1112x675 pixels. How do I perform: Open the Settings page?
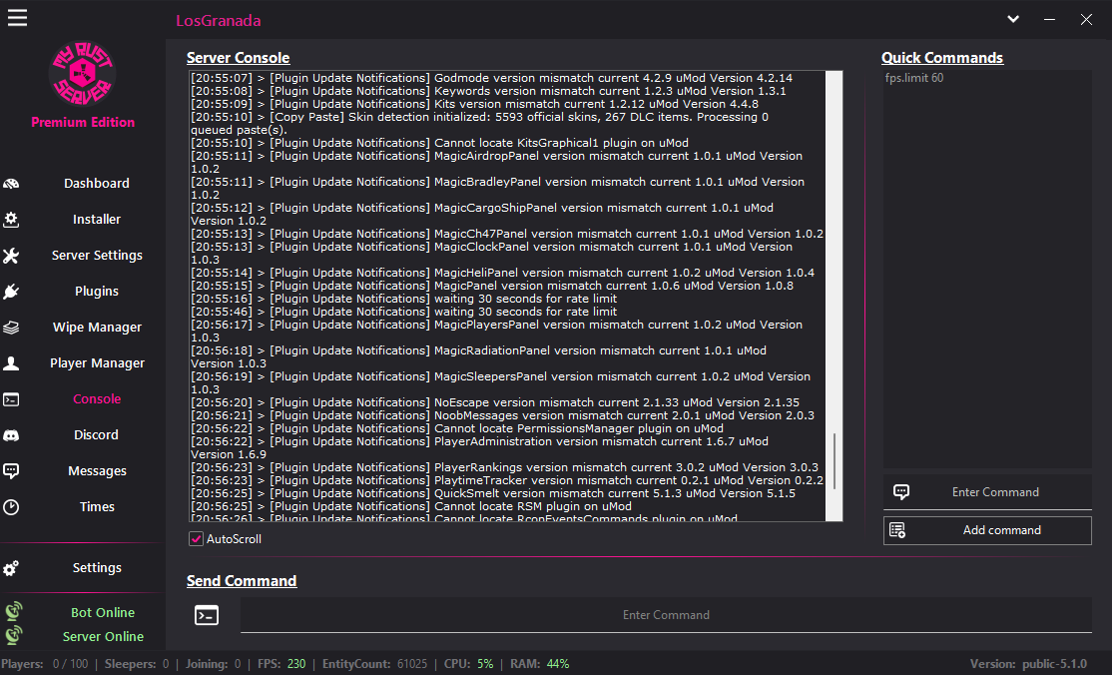point(97,568)
